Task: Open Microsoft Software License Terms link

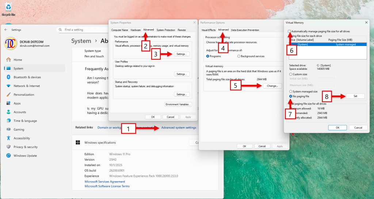Action: click(x=107, y=186)
